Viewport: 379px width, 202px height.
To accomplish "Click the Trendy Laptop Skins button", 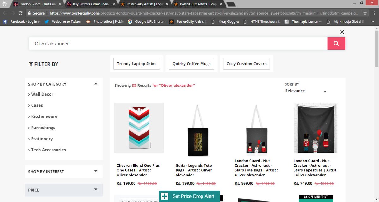I will point(137,64).
